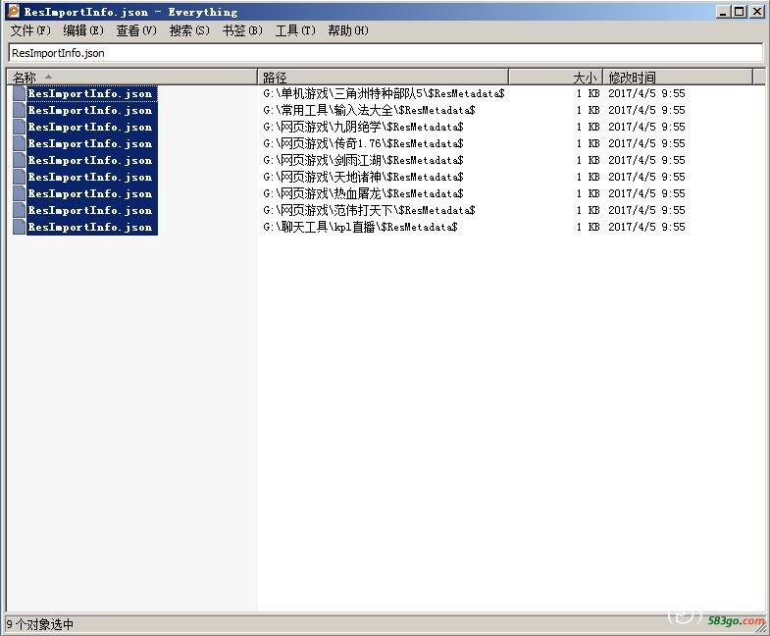Click the 1 KB size in 三角洲特种部队5 row
Image resolution: width=770 pixels, height=636 pixels.
(588, 93)
